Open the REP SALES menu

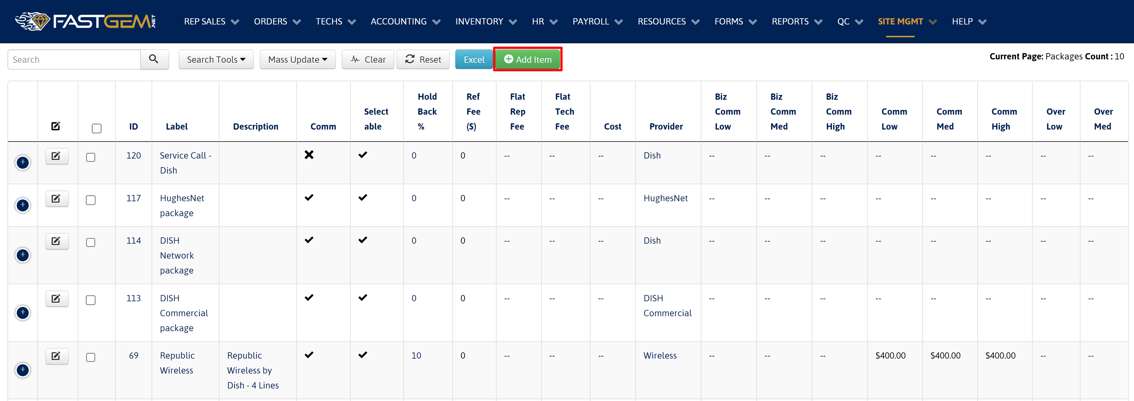coord(211,21)
